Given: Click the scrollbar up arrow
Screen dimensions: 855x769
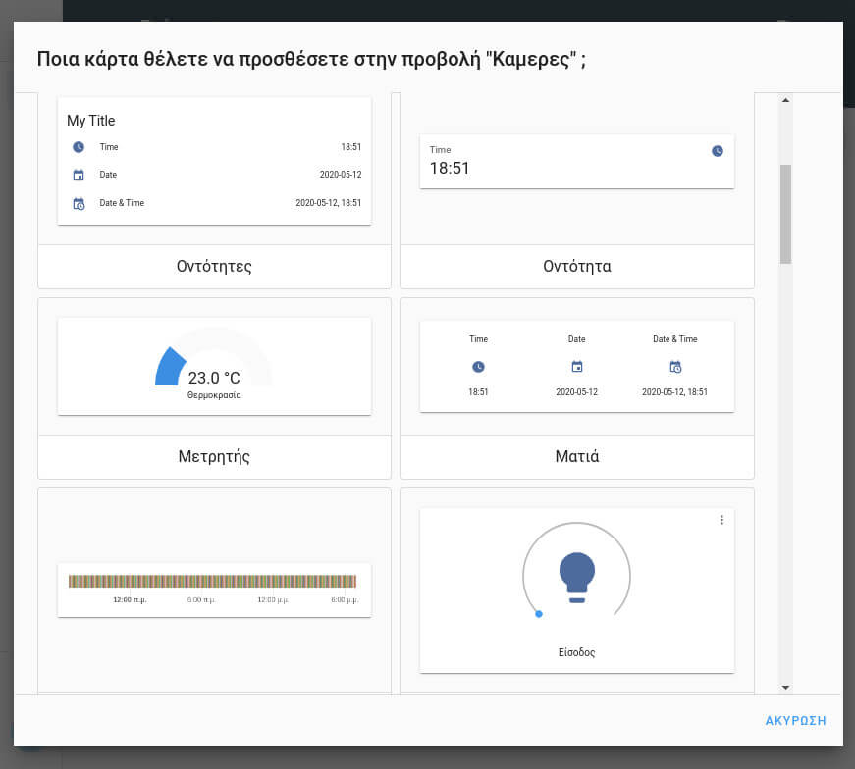Looking at the screenshot, I should tap(785, 100).
